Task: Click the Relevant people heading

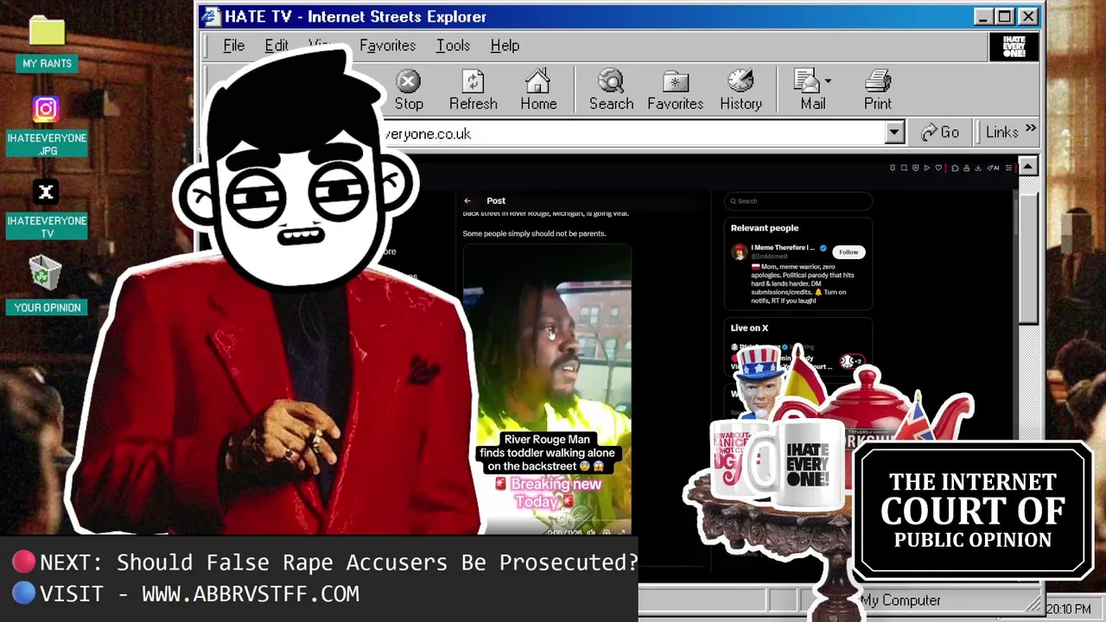Action: point(765,228)
